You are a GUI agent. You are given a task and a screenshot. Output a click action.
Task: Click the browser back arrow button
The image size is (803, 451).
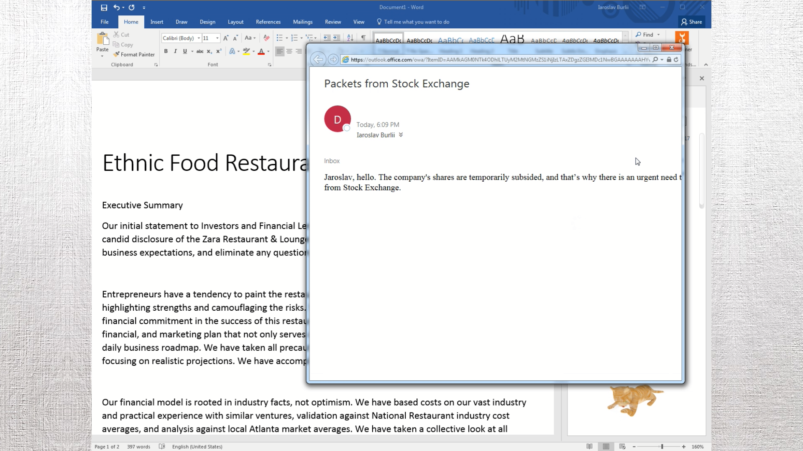pyautogui.click(x=318, y=60)
